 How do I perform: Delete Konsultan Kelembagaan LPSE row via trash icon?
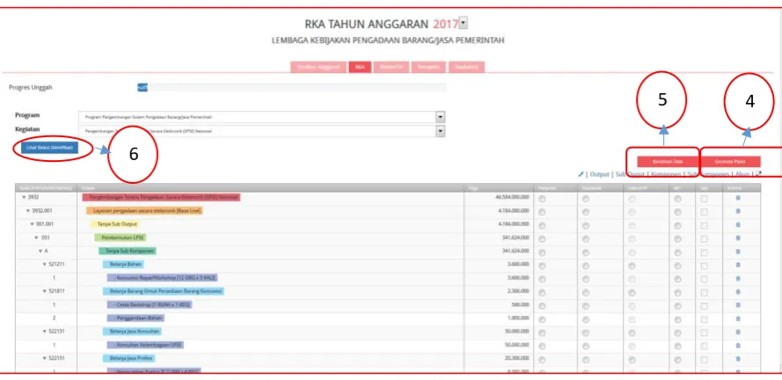(738, 346)
